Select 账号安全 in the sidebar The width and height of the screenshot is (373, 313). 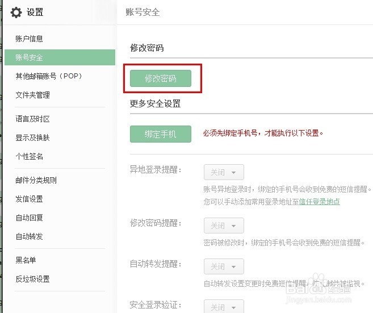pyautogui.click(x=29, y=57)
